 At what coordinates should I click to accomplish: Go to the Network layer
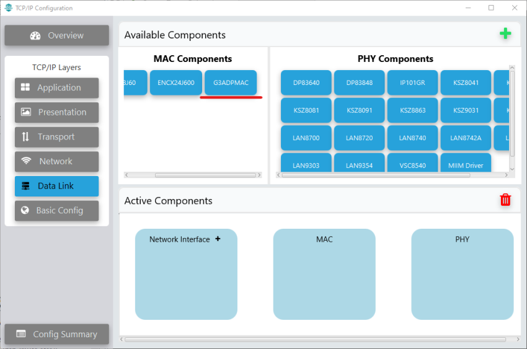pyautogui.click(x=56, y=161)
